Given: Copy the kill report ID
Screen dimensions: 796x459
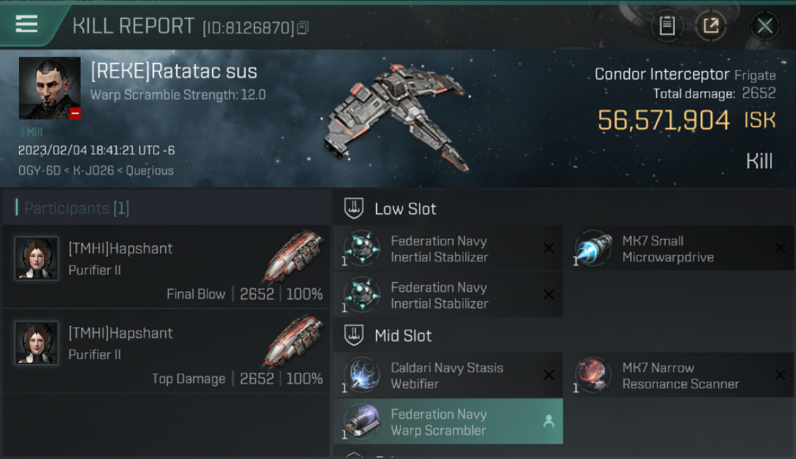Looking at the screenshot, I should [x=302, y=28].
